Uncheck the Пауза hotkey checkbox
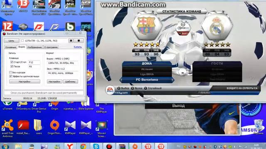The height and width of the screenshot is (149, 266). 12,66
